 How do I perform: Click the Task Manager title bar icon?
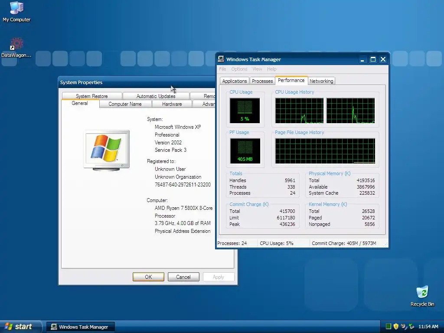(221, 59)
